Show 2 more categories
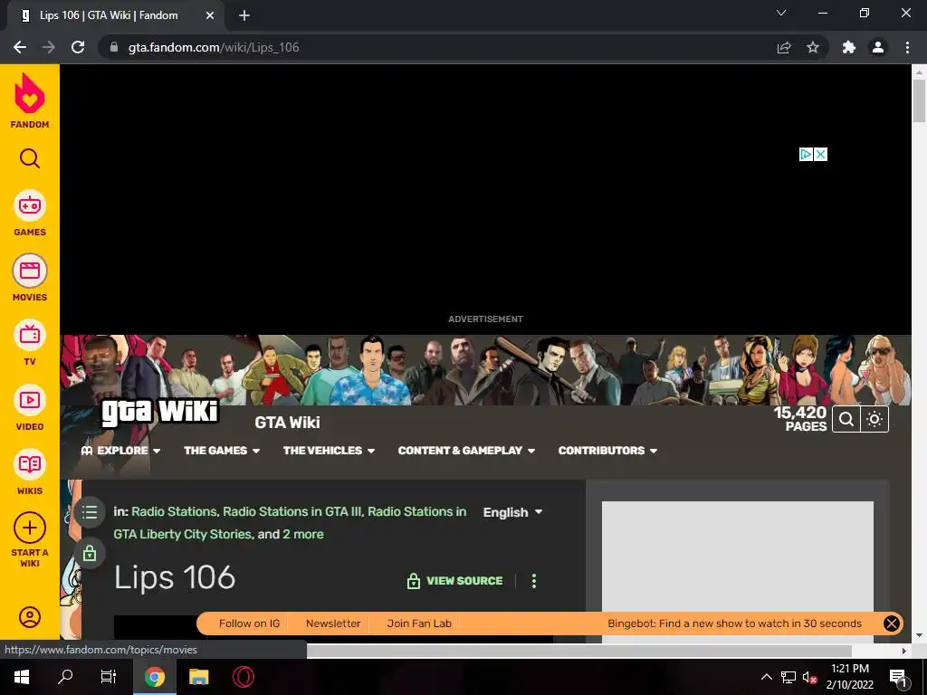Screen dimensions: 927x695 click(x=302, y=534)
